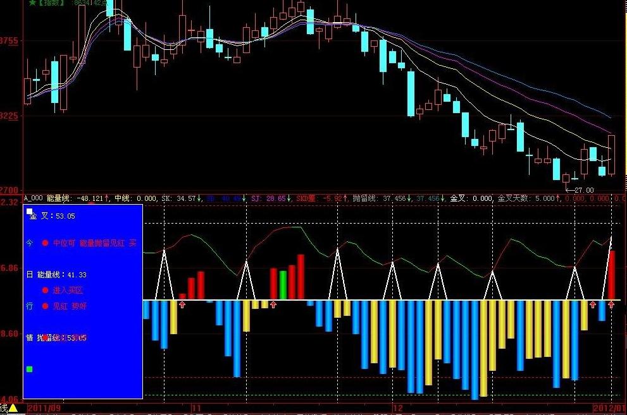Viewport: 627px width, 415px height.
Task: Click the red up-arrow under the green bar
Action: pos(273,305)
